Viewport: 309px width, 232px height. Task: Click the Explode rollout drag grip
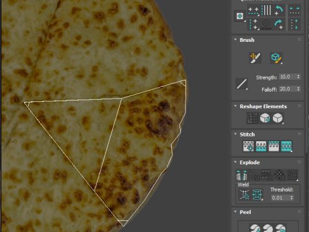(299, 162)
